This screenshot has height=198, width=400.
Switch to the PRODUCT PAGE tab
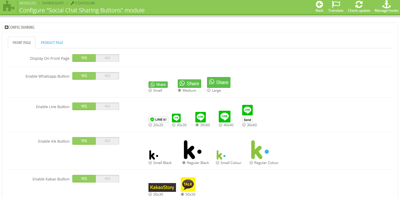(52, 42)
